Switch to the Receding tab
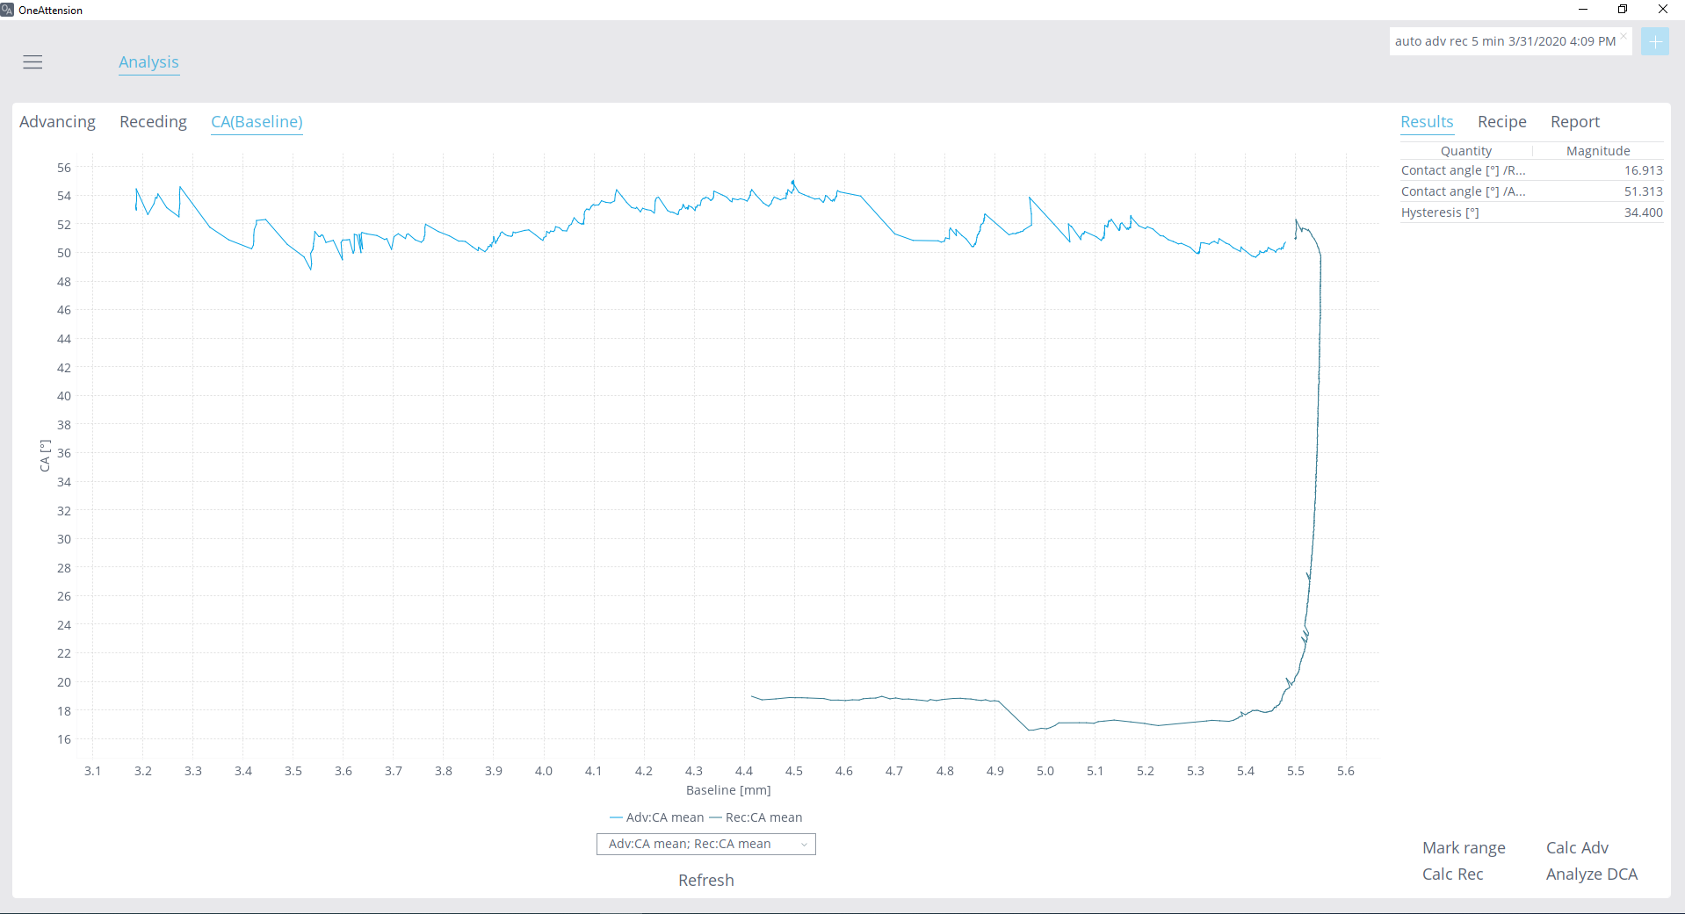This screenshot has width=1685, height=914. tap(153, 122)
